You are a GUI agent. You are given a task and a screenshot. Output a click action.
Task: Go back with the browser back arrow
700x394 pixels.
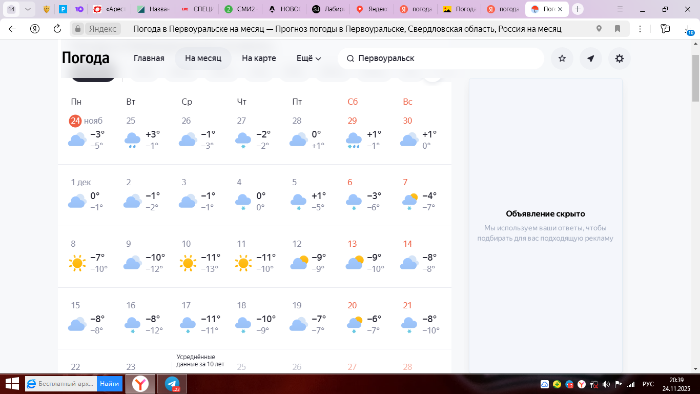click(x=12, y=29)
